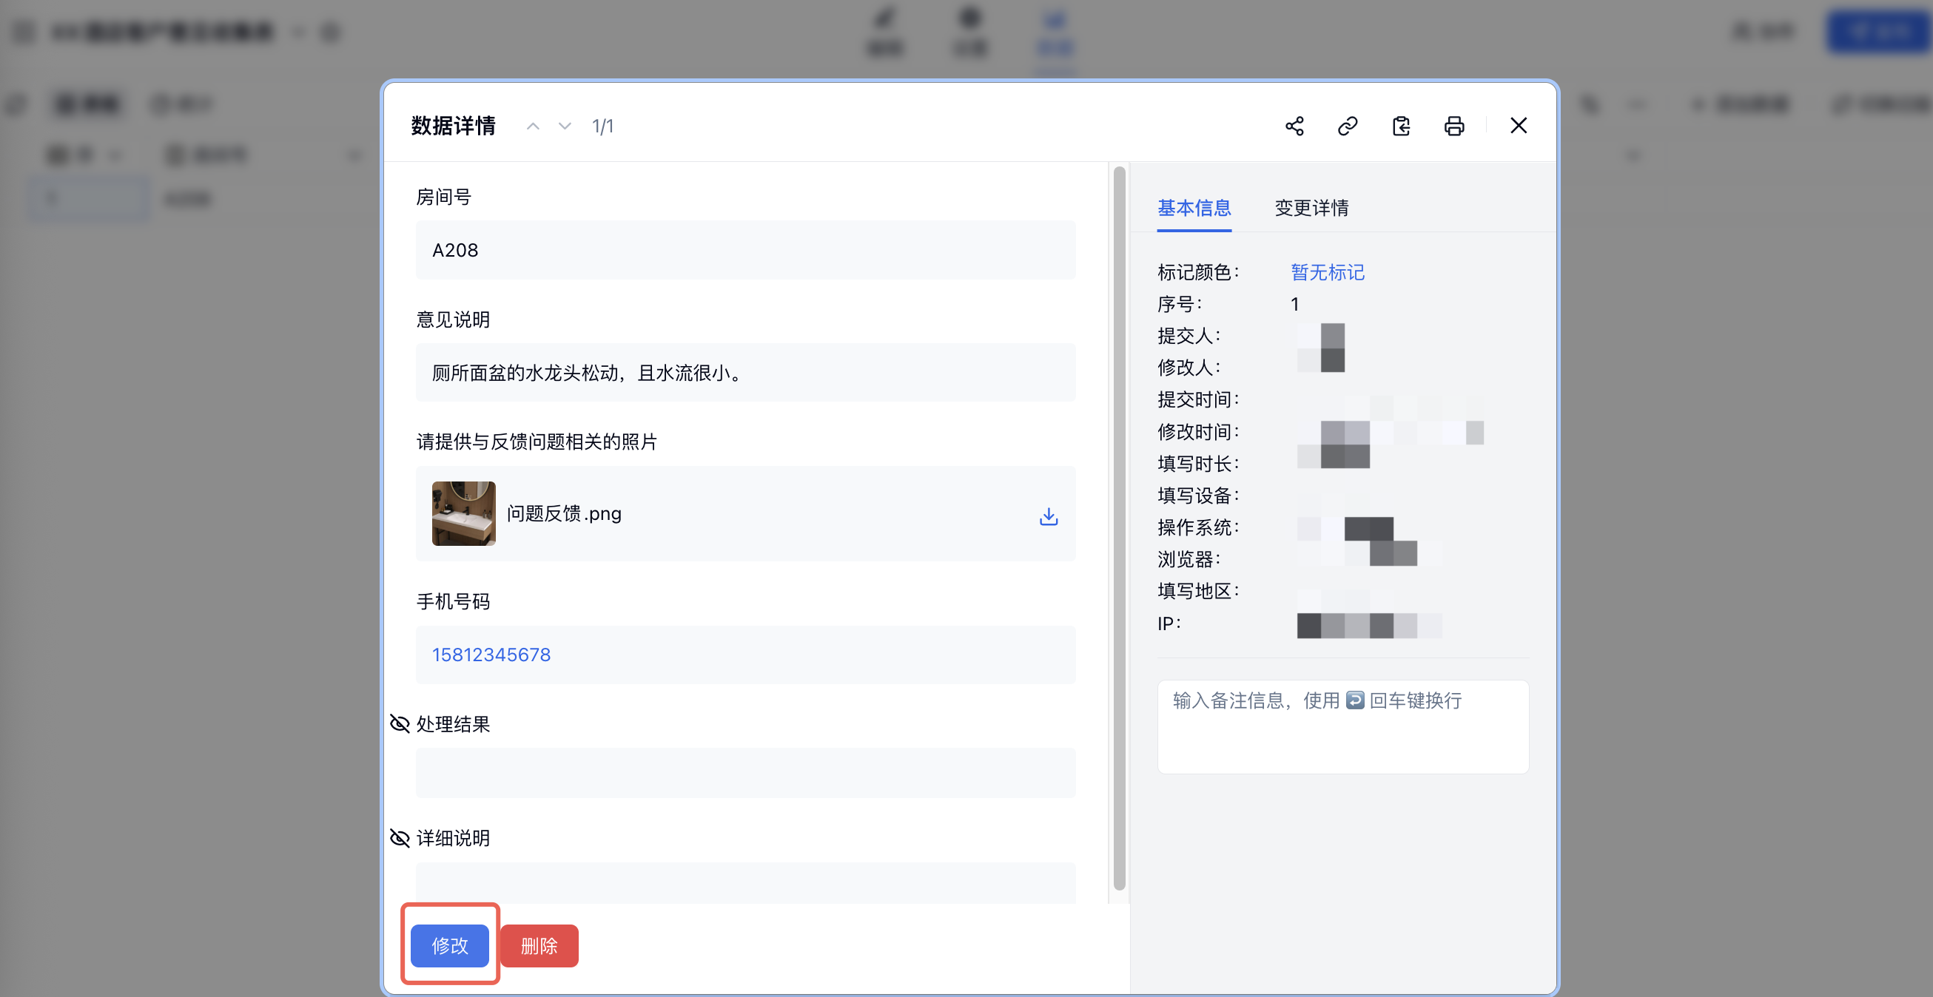Screen dimensions: 1933x997
Task: Click the blue button at top right of background page
Action: click(1878, 32)
